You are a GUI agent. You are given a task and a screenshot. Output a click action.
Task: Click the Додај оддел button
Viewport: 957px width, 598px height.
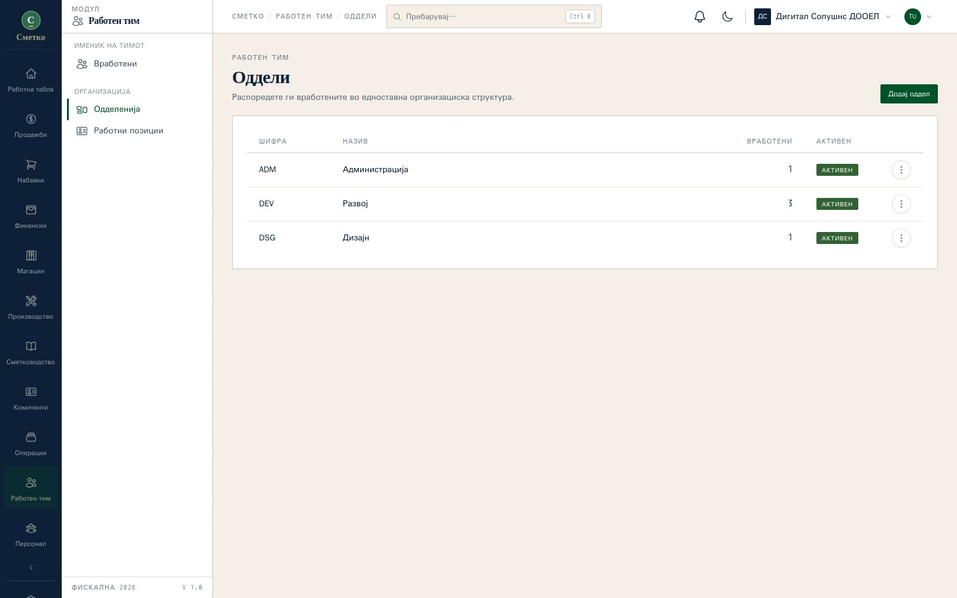coord(909,94)
